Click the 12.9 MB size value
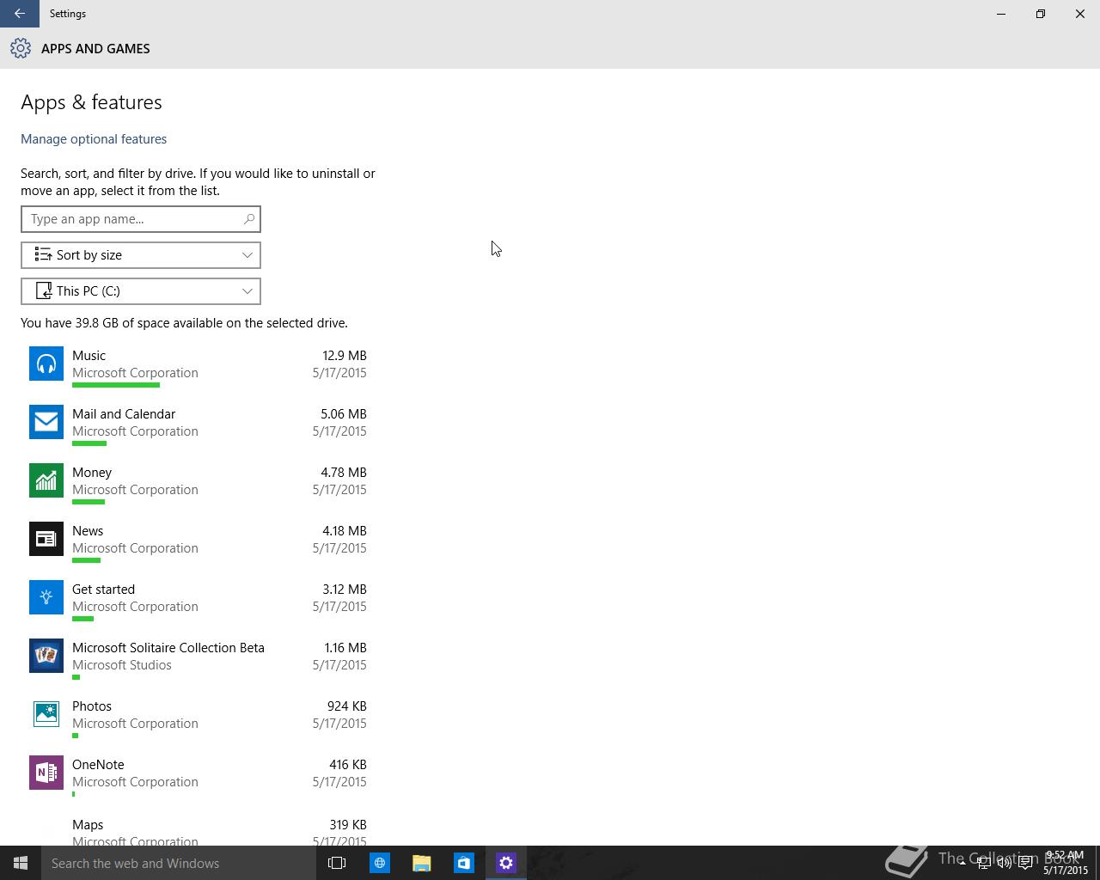 345,356
